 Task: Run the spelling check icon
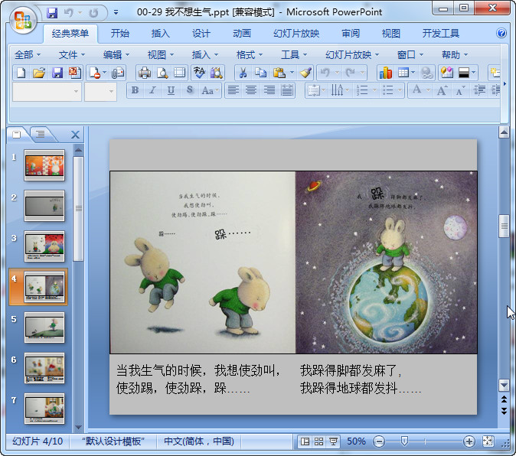(x=199, y=73)
